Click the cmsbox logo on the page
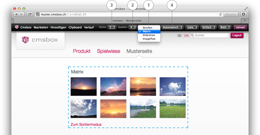260x135 pixels. (40, 40)
